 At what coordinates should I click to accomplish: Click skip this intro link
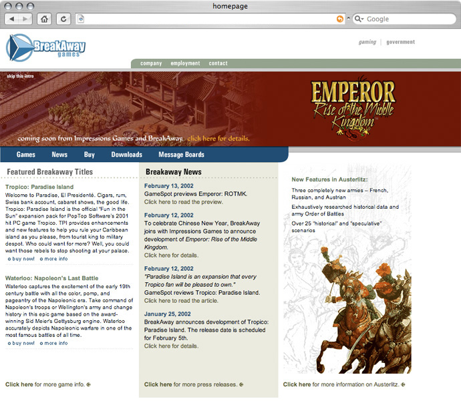[20, 76]
